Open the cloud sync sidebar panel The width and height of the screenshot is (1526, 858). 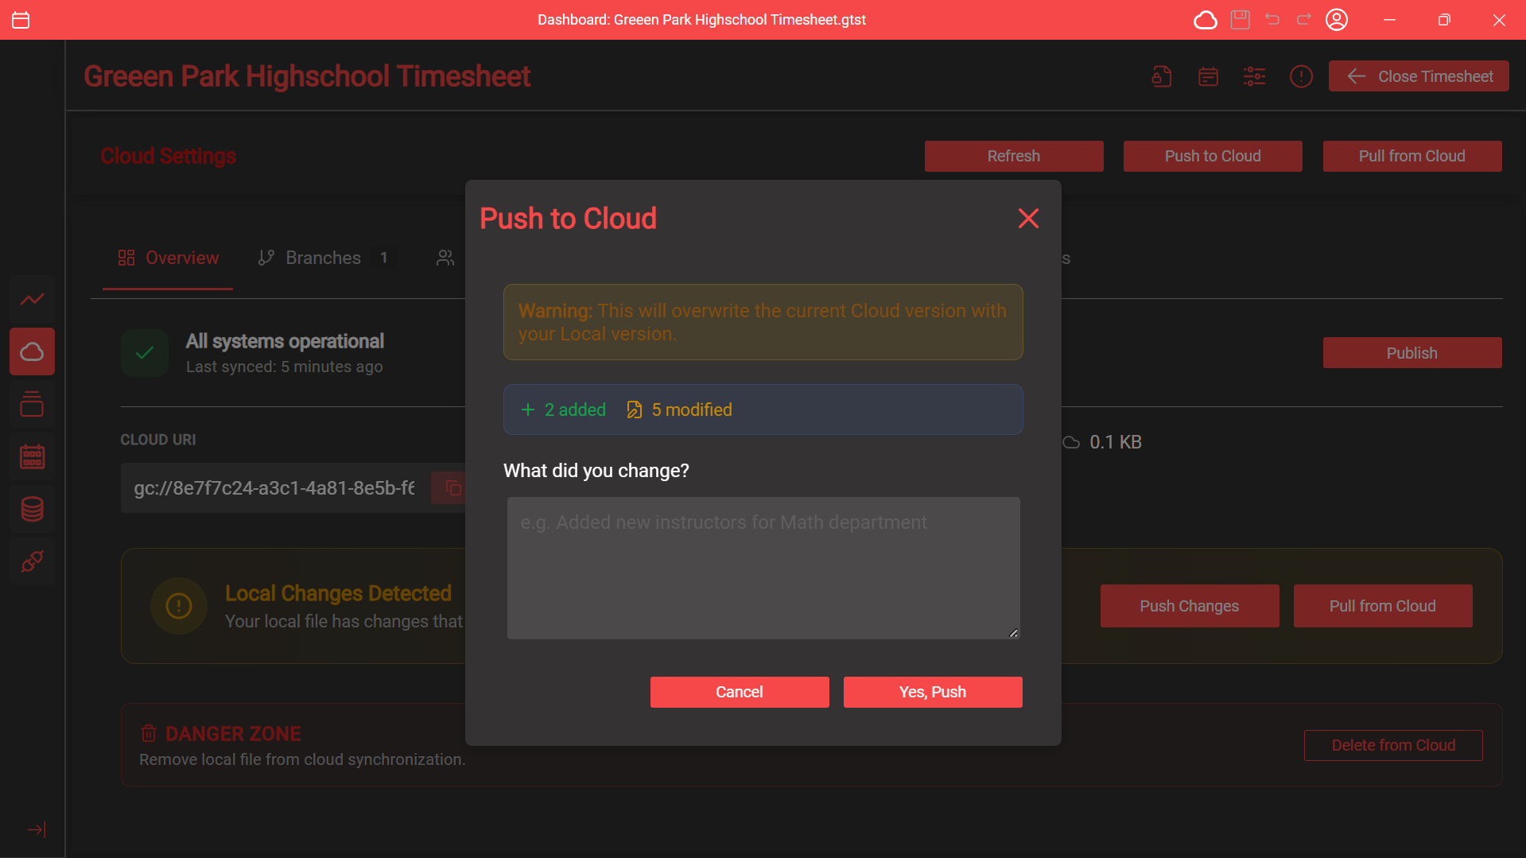[x=32, y=351]
